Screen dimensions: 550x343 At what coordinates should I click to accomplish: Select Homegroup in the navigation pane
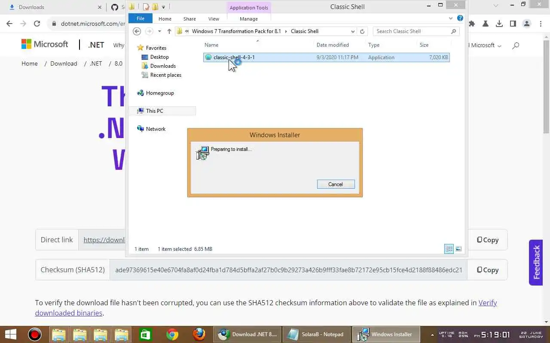pyautogui.click(x=160, y=93)
